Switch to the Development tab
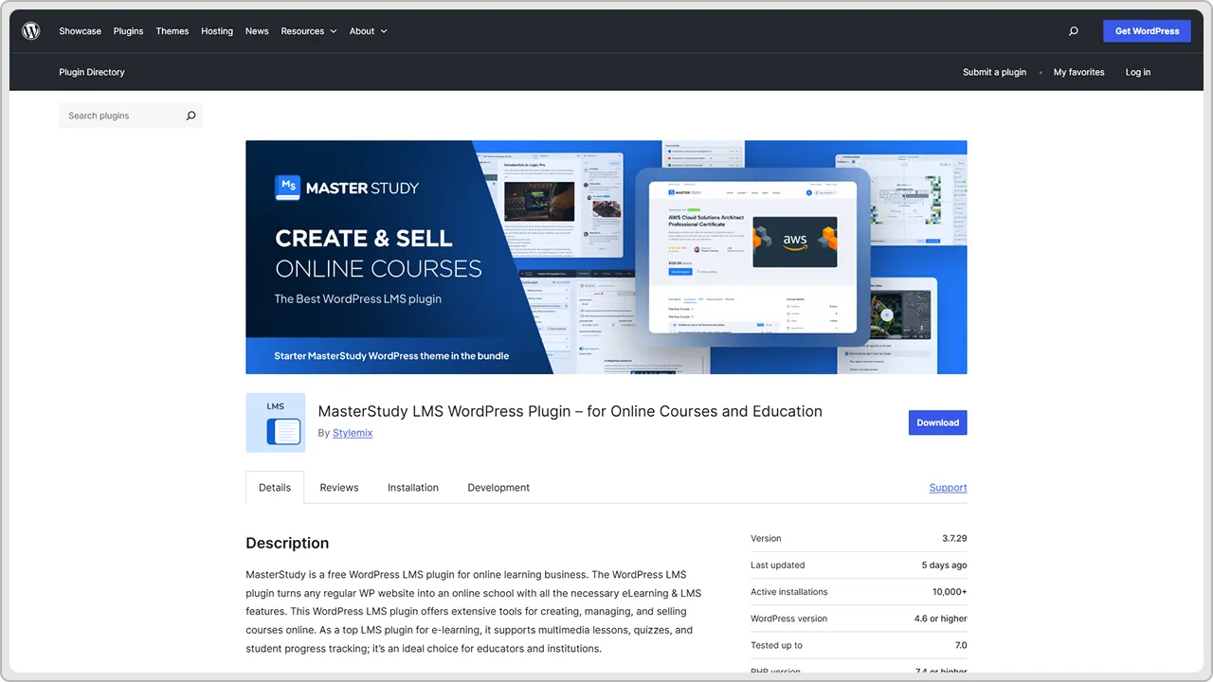The width and height of the screenshot is (1213, 682). [x=498, y=488]
